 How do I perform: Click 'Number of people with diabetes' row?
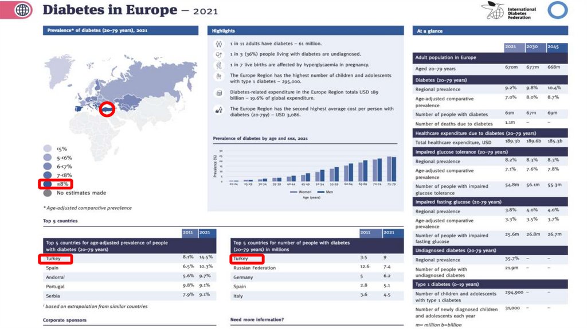[x=490, y=114]
